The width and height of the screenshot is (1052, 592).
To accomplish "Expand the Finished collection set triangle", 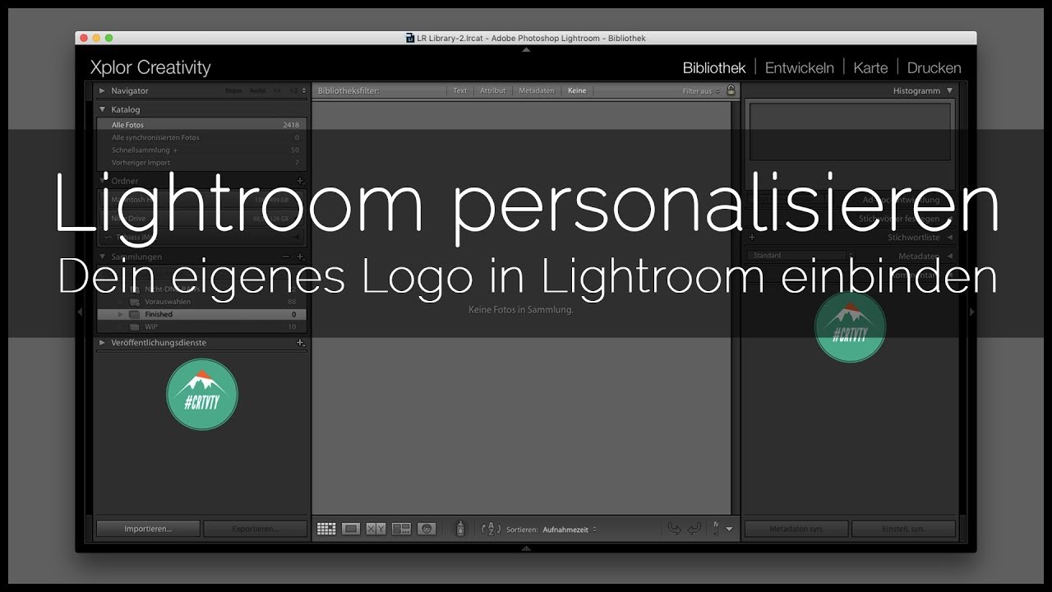I will pos(120,315).
